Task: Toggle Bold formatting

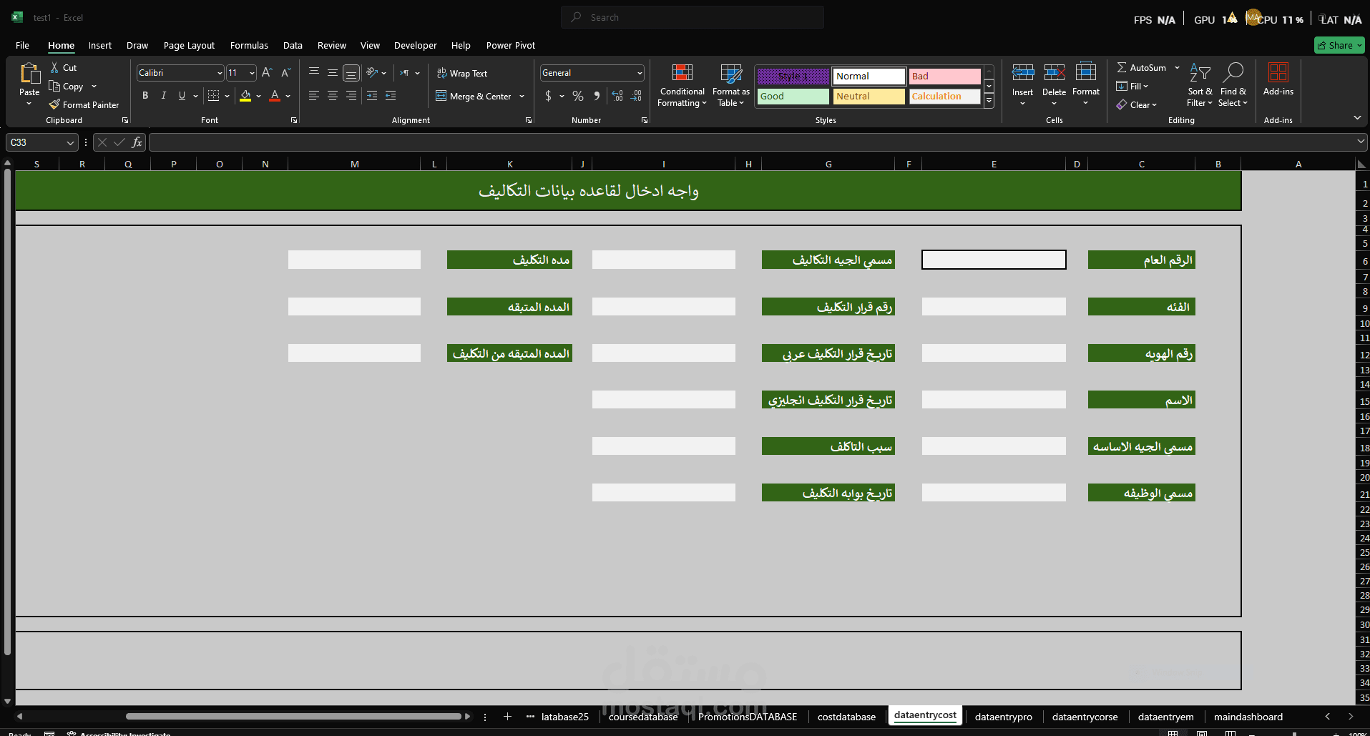Action: tap(145, 96)
